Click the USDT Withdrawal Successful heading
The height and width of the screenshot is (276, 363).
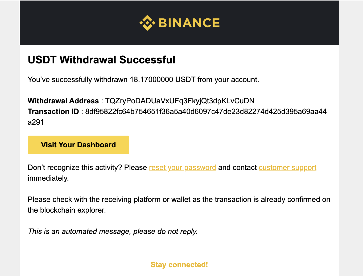[x=101, y=60]
